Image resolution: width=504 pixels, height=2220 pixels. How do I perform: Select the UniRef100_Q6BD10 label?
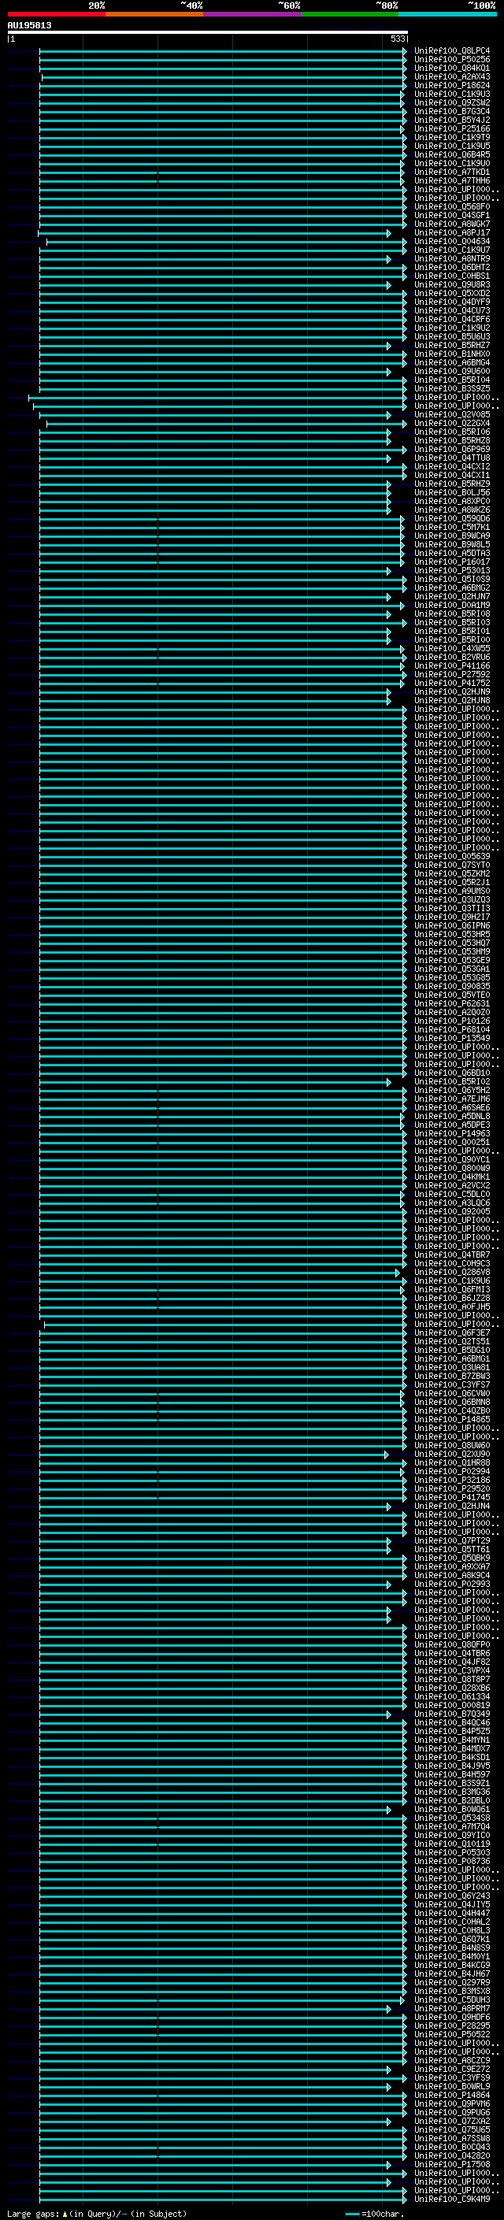coord(452,1073)
